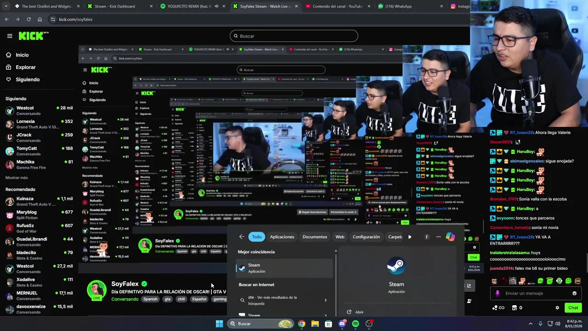Open the Steam Aplicación best match result
Screen dimensions: 588x331
[x=285, y=268]
